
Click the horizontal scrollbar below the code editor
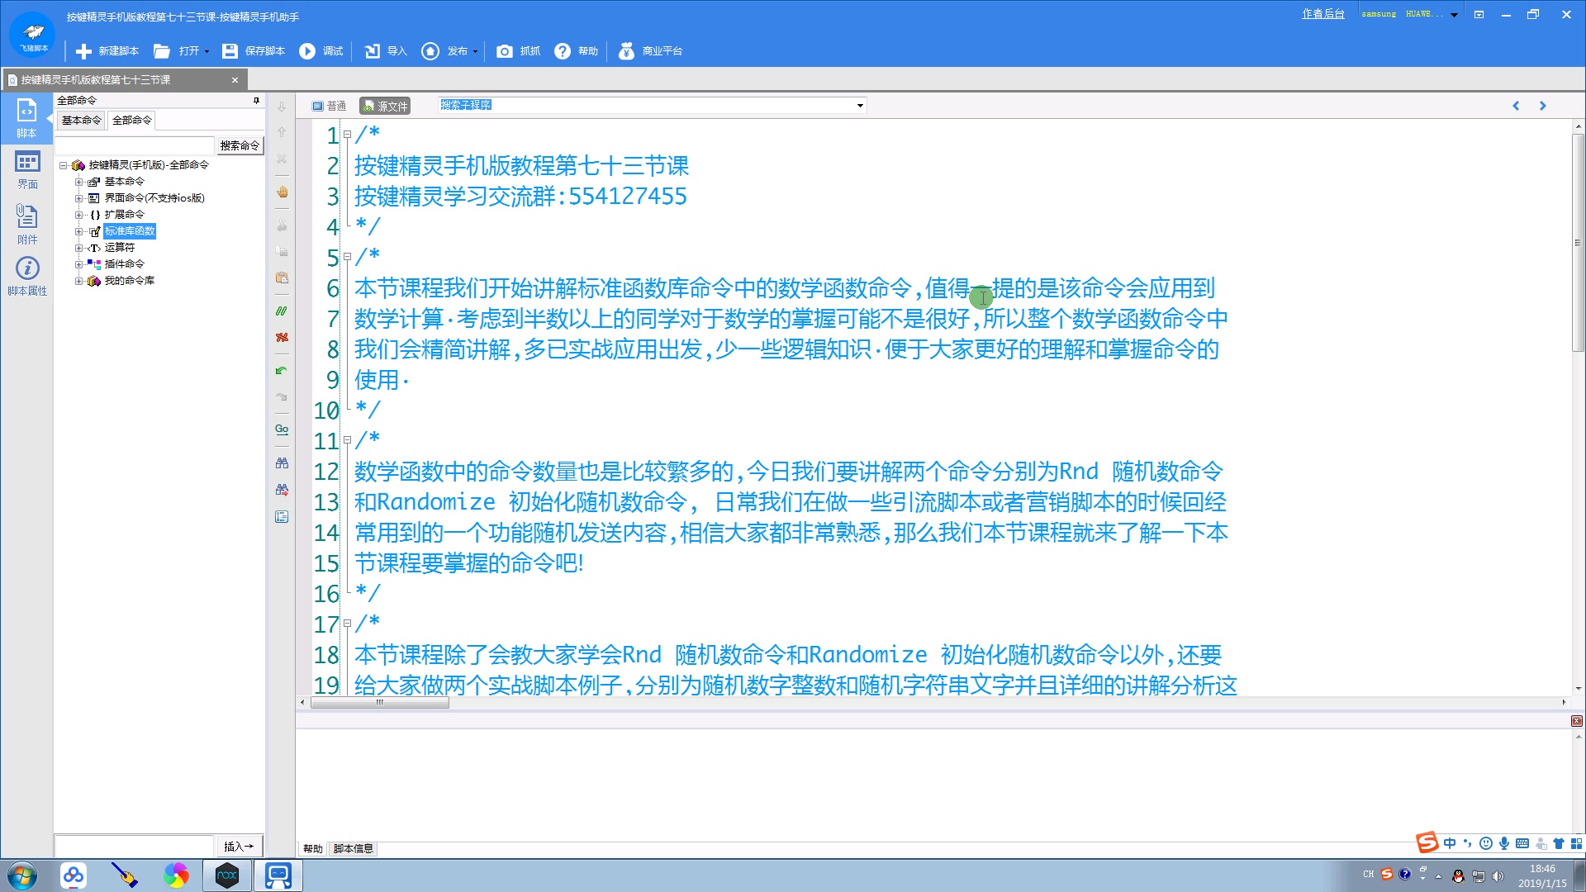(x=378, y=702)
